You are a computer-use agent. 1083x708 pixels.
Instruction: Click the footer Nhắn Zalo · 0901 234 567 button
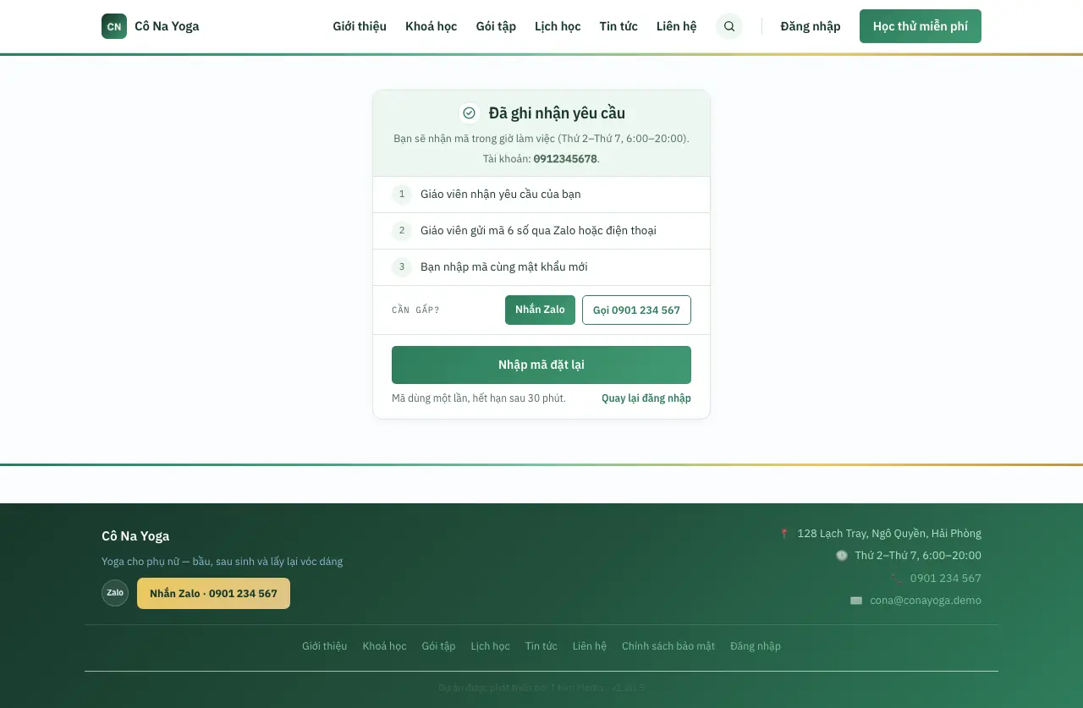point(213,593)
